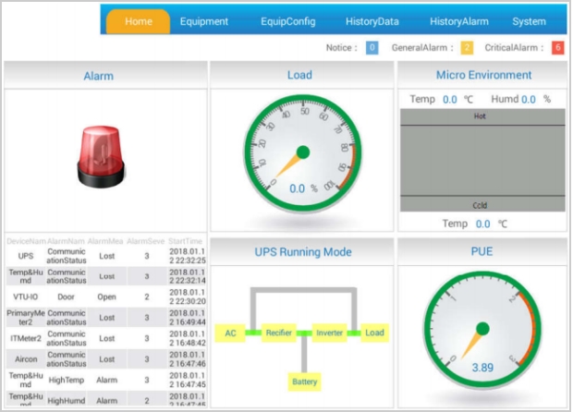This screenshot has width=573, height=412.
Task: Open the EquipConfig tab
Action: [x=287, y=21]
